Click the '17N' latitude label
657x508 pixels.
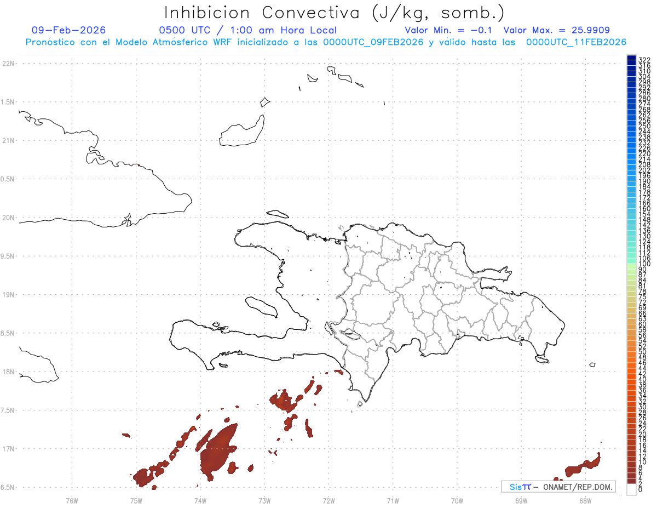click(8, 449)
